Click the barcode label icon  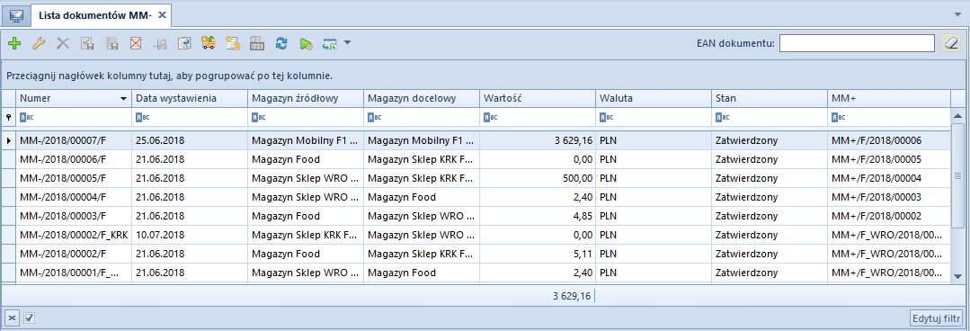coord(257,43)
